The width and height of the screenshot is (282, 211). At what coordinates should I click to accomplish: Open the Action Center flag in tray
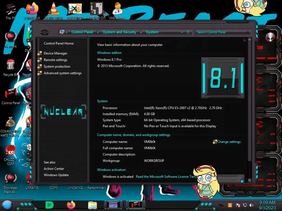[238, 205]
